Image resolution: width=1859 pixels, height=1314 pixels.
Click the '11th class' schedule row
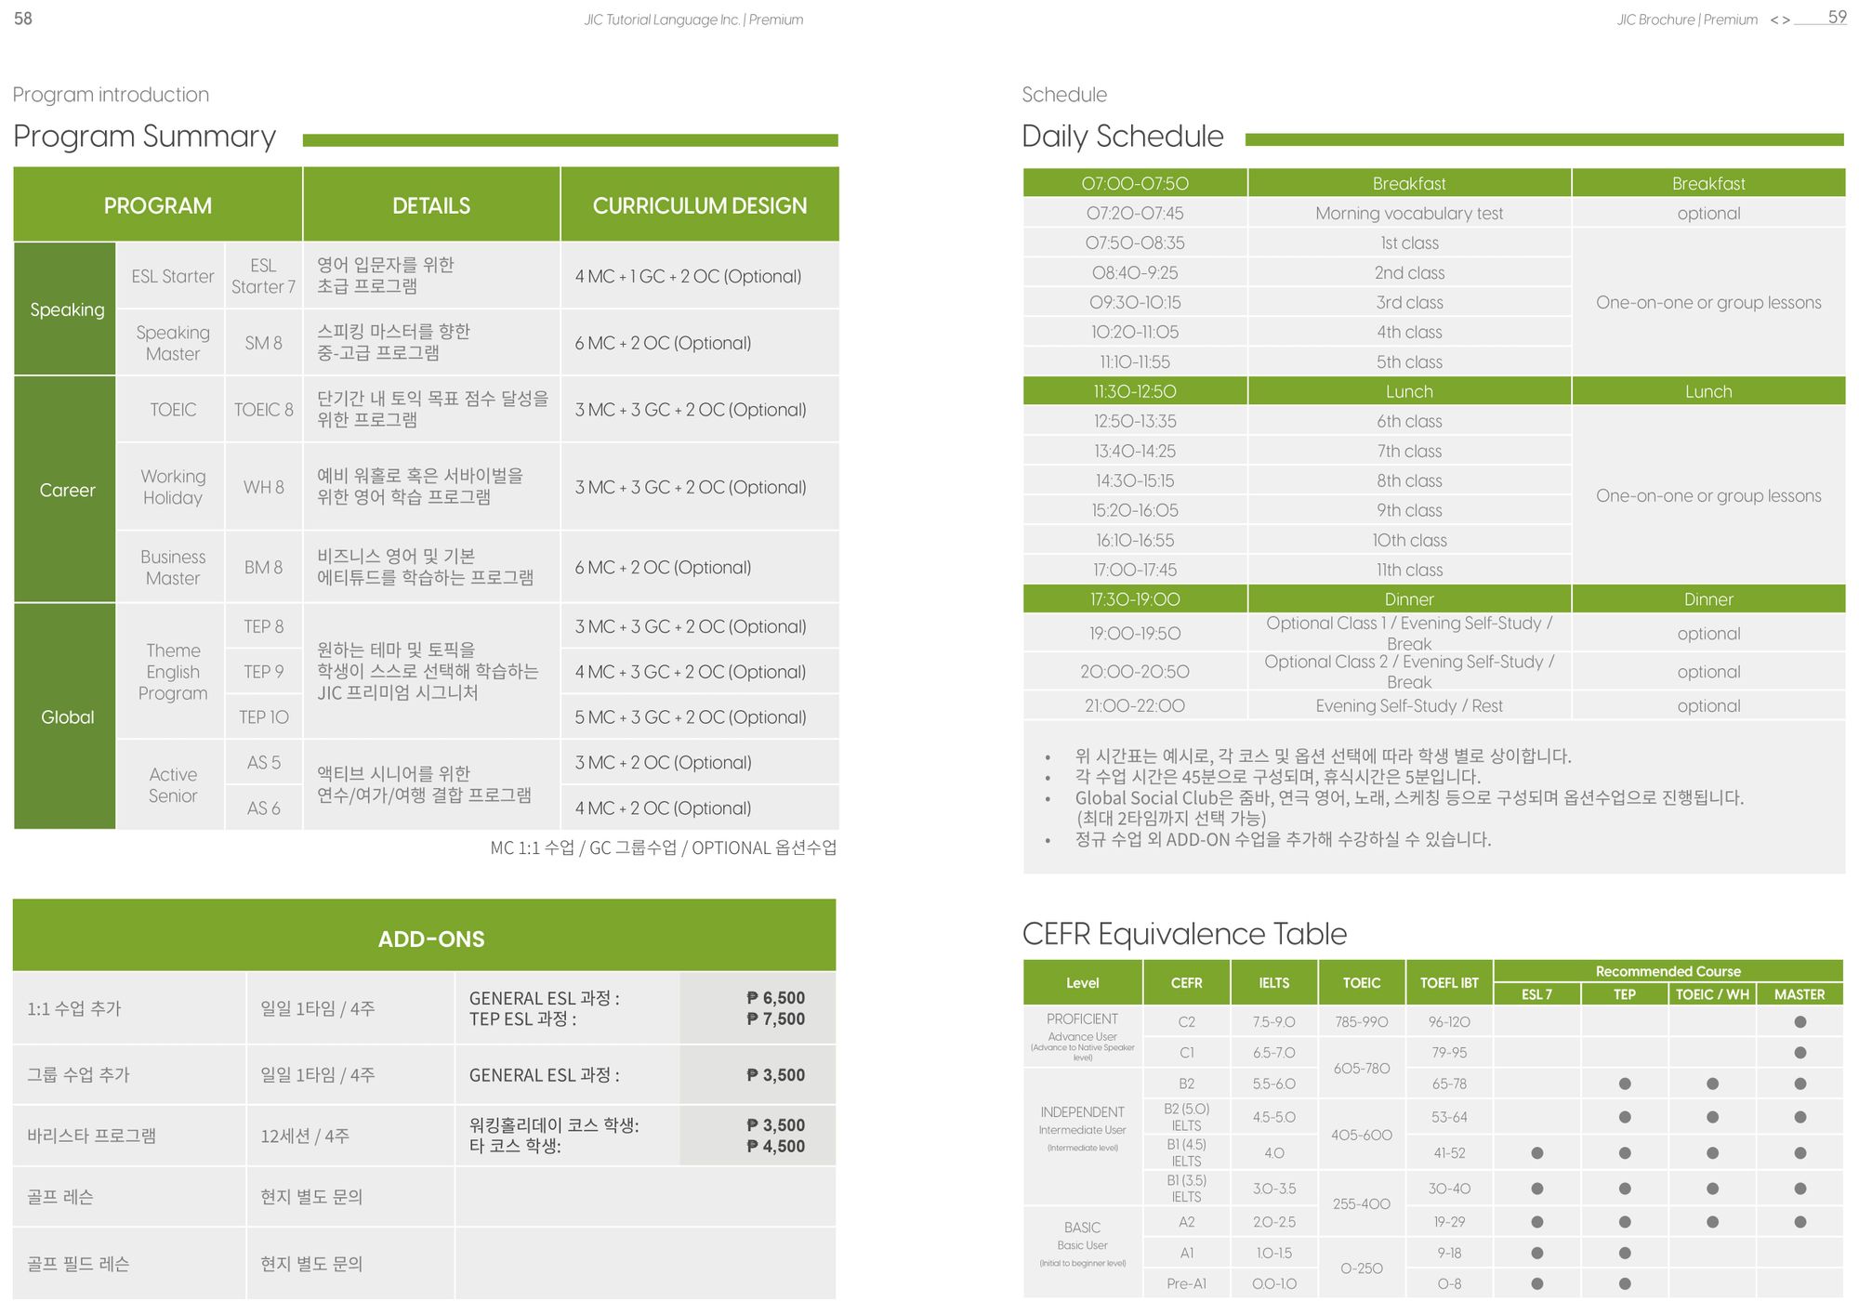1298,570
